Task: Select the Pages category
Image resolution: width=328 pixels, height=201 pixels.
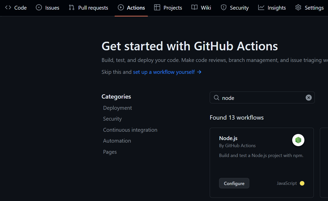Action: point(110,152)
